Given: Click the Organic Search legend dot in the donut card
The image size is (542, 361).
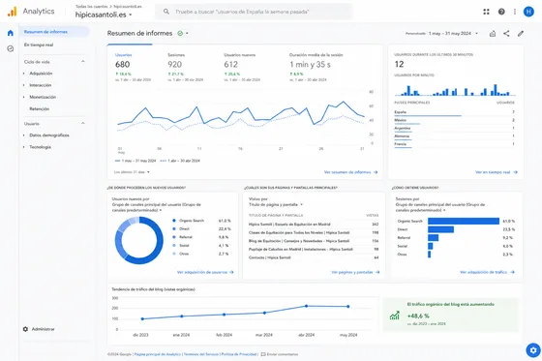Looking at the screenshot, I should tap(174, 221).
